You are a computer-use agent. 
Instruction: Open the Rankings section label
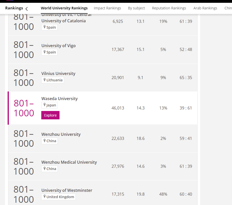(x=14, y=8)
